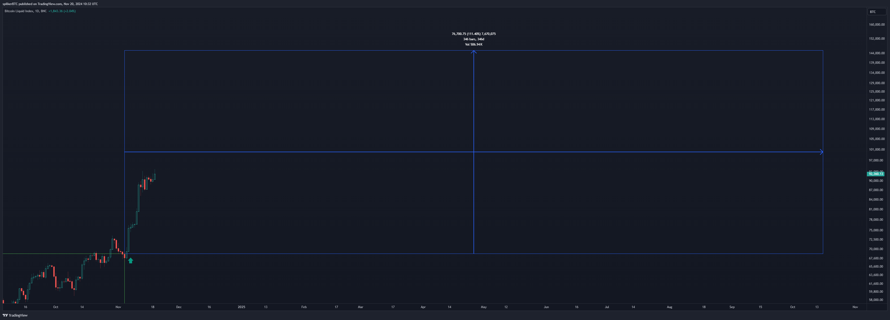This screenshot has width=890, height=320.
Task: Click the Sep label on the time axis
Action: (x=732, y=307)
